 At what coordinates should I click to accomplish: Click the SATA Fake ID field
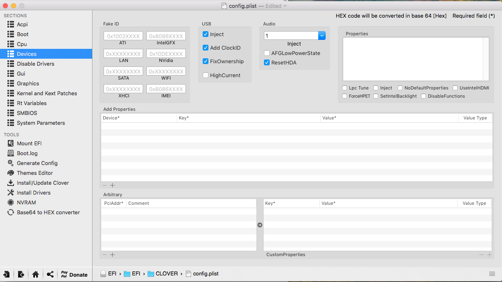click(123, 71)
